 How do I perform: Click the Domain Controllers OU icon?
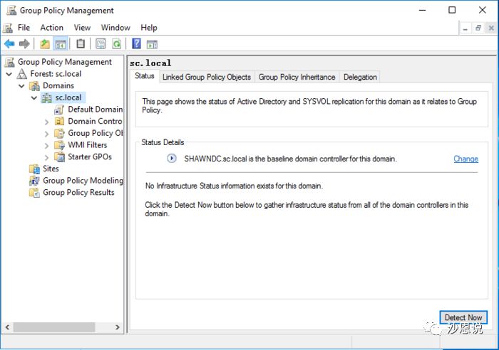coord(59,122)
